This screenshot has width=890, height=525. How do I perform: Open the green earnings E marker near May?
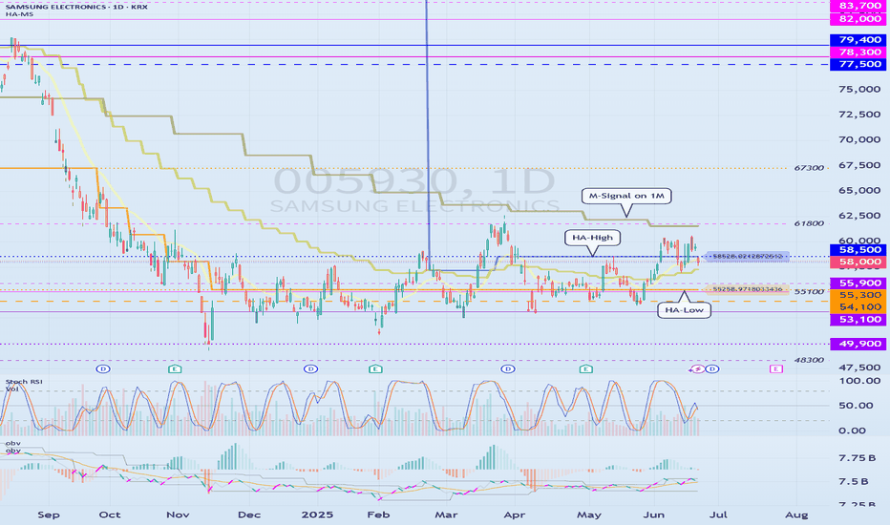click(585, 368)
